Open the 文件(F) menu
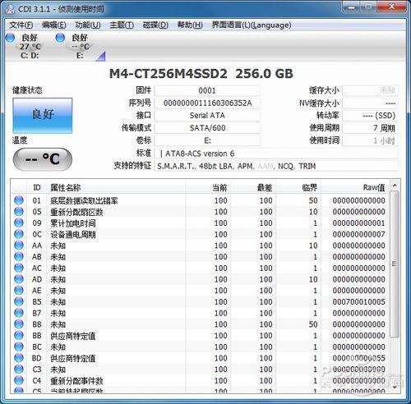 coord(21,25)
